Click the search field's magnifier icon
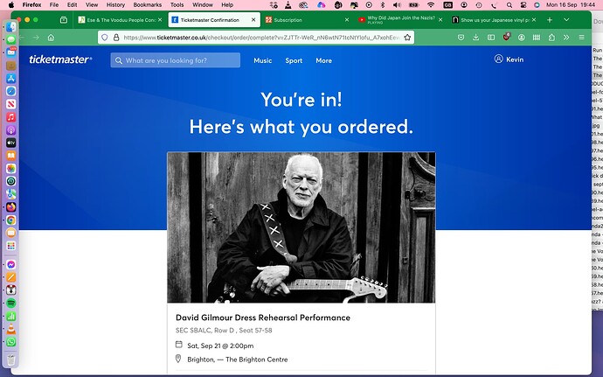Viewport: 603px width, 377px height. [x=119, y=60]
